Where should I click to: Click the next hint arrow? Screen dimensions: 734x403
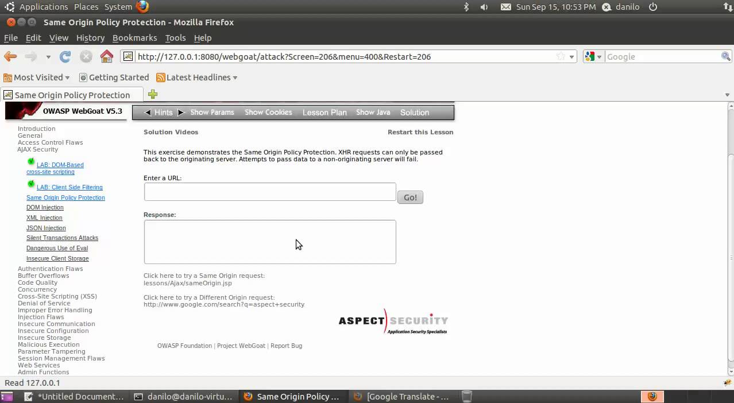tap(181, 113)
